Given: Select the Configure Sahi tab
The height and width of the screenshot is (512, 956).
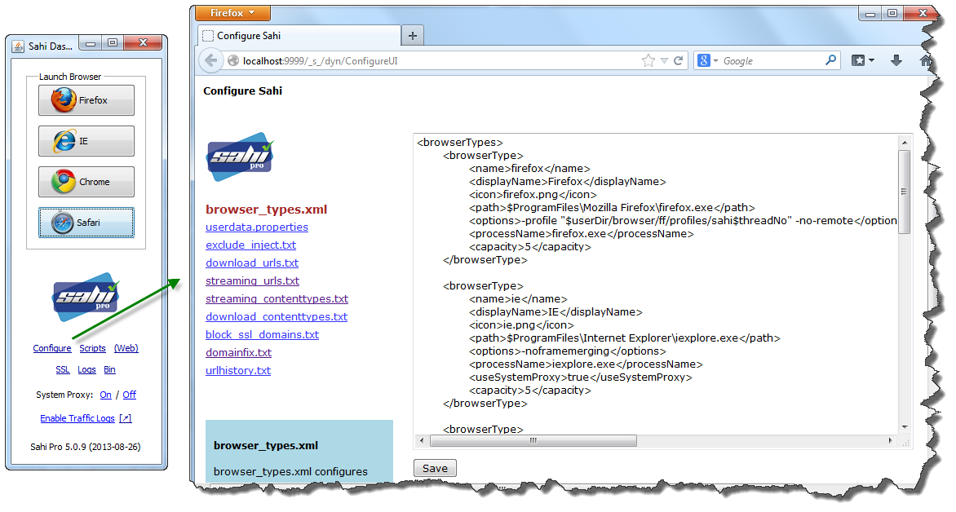Looking at the screenshot, I should coord(298,36).
